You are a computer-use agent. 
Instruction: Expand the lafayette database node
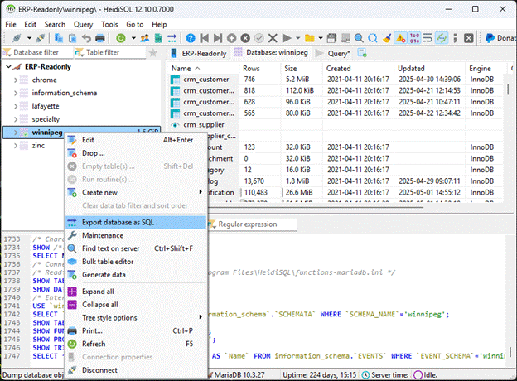(x=16, y=106)
